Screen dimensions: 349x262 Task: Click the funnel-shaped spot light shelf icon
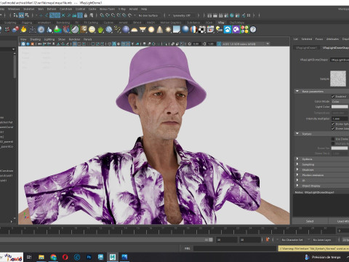tap(143, 30)
